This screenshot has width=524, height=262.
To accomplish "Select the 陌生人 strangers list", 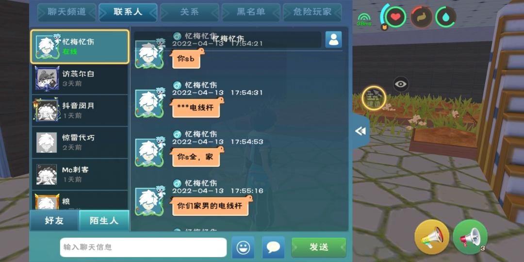I will (104, 221).
